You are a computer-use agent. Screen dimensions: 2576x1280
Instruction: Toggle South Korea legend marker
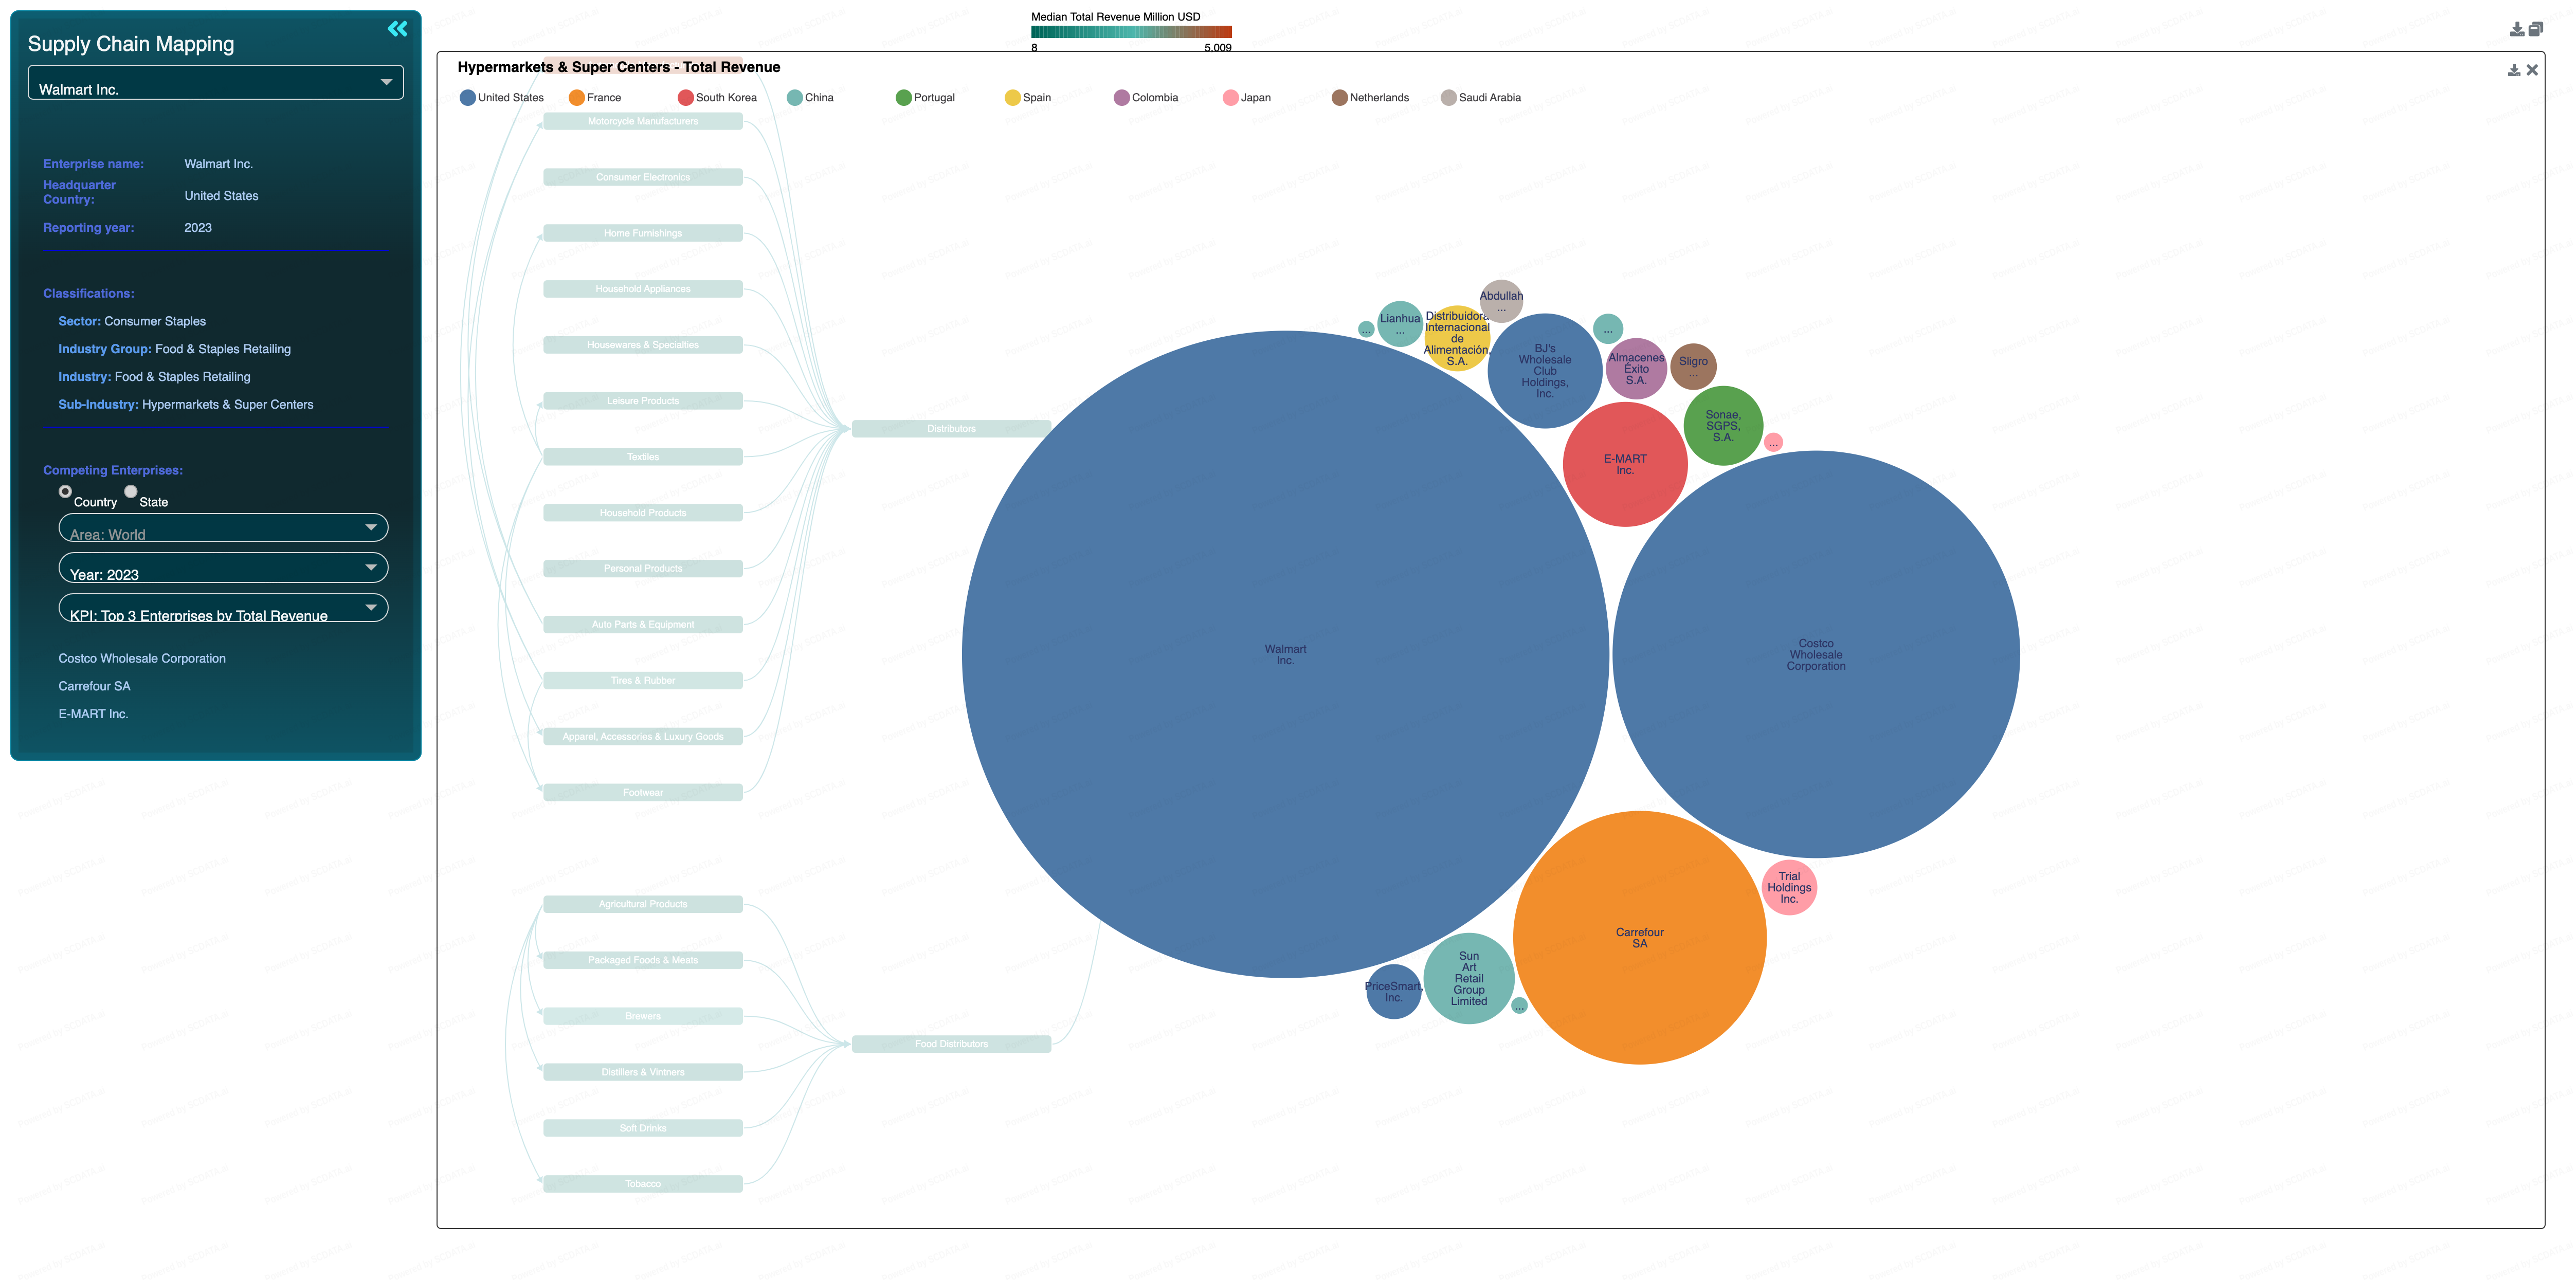click(685, 98)
